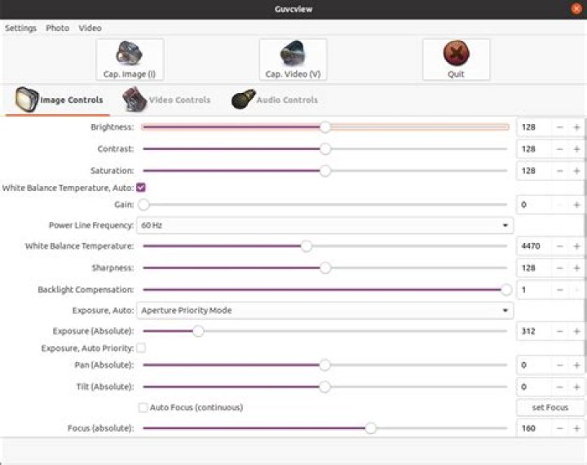Click the Tilt (Absolute) slider handle
The width and height of the screenshot is (587, 465).
click(x=324, y=387)
